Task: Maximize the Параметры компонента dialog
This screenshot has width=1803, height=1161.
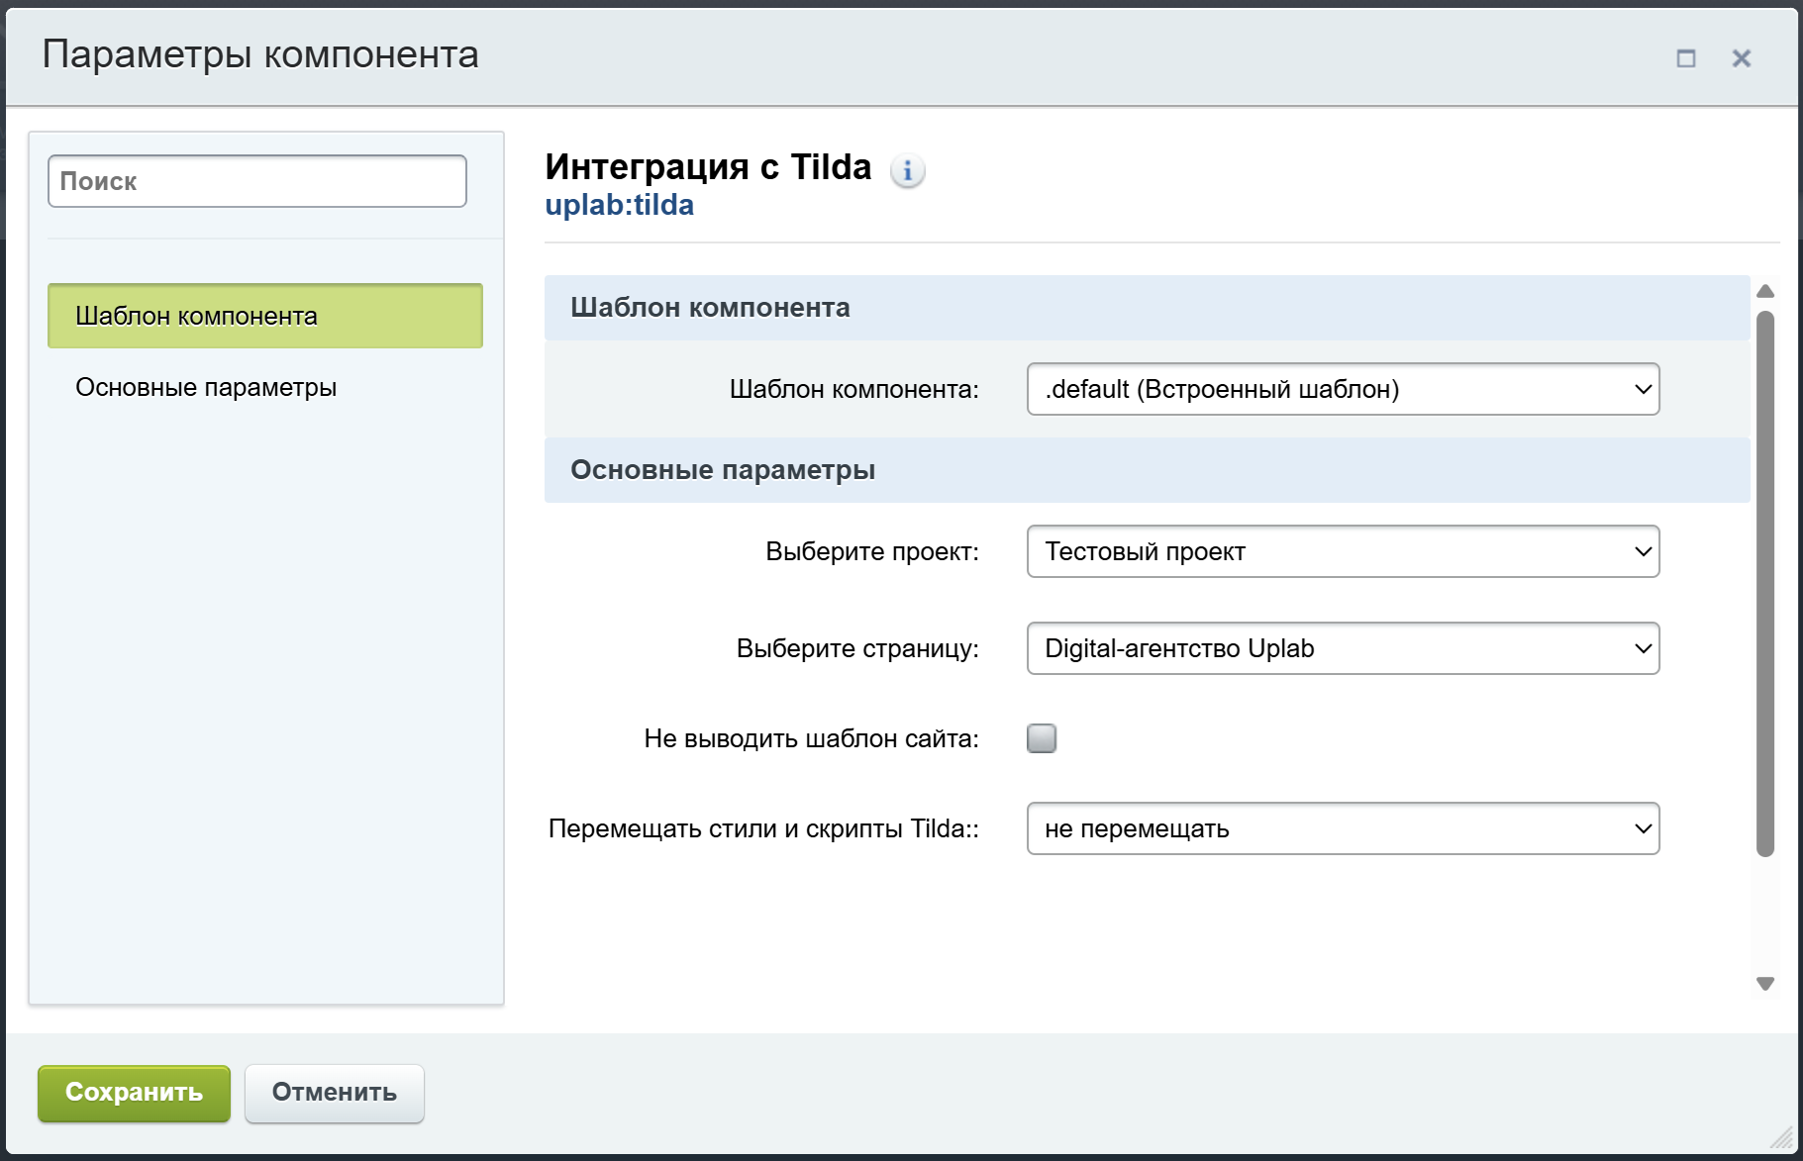Action: [x=1685, y=58]
